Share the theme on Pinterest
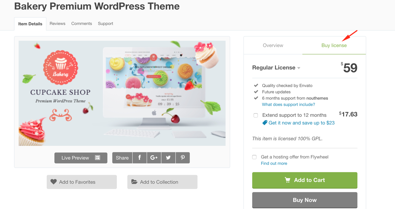 [183, 158]
